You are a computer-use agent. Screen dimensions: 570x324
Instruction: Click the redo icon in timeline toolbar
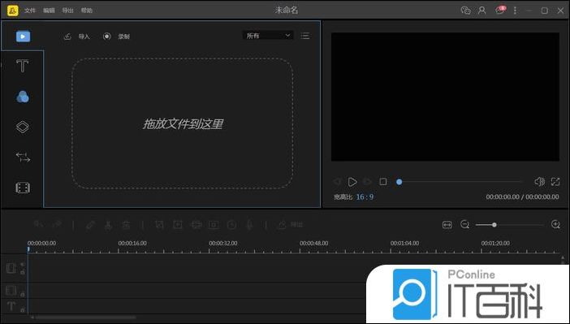coord(57,224)
